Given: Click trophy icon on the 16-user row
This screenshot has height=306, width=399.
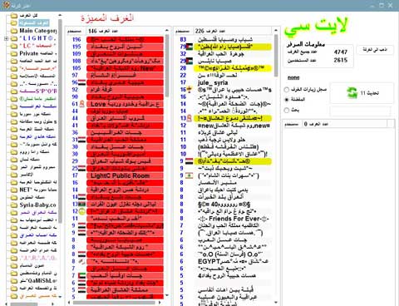Looking at the screenshot, I should coord(190,90).
